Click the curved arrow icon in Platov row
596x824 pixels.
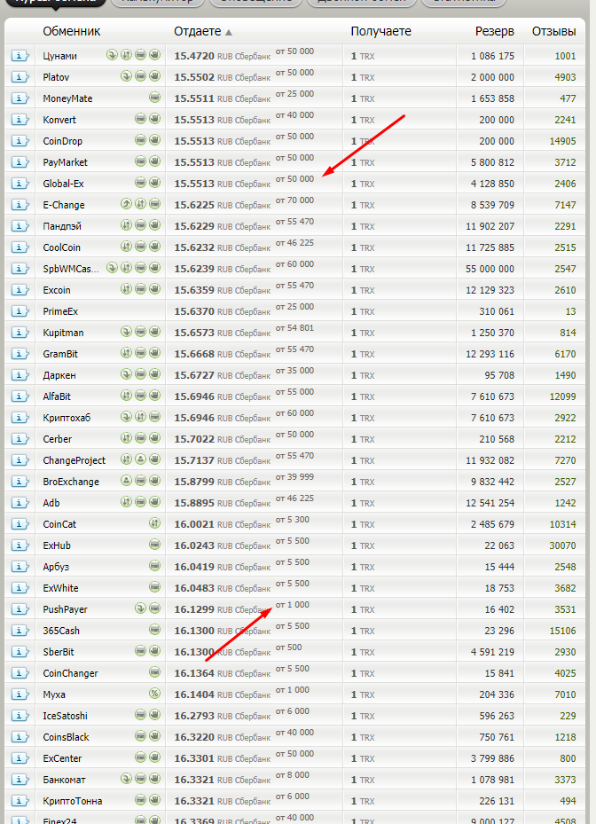126,75
